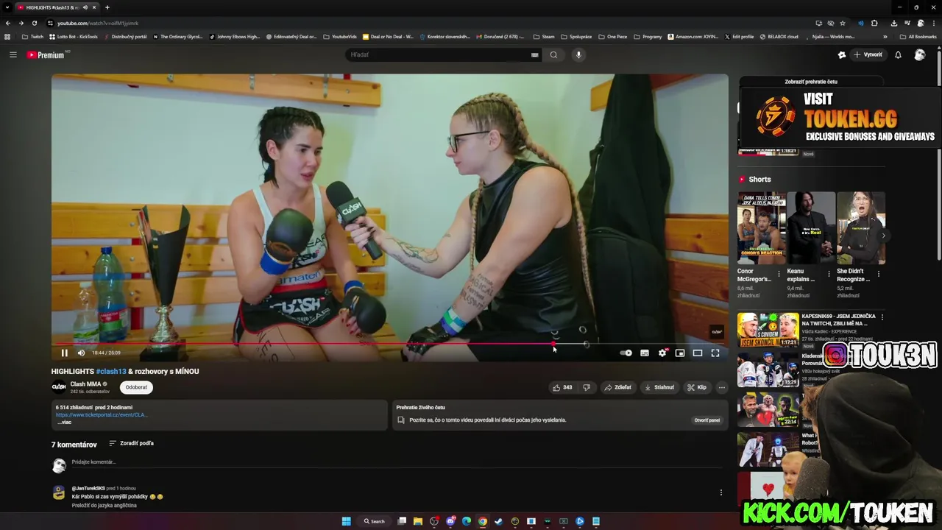942x530 pixels.
Task: Open YouTube notifications bell
Action: click(x=898, y=54)
